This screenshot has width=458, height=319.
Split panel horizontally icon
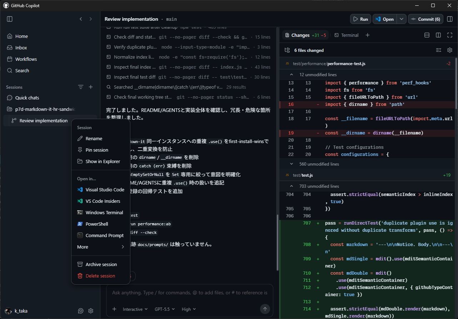[x=427, y=35]
